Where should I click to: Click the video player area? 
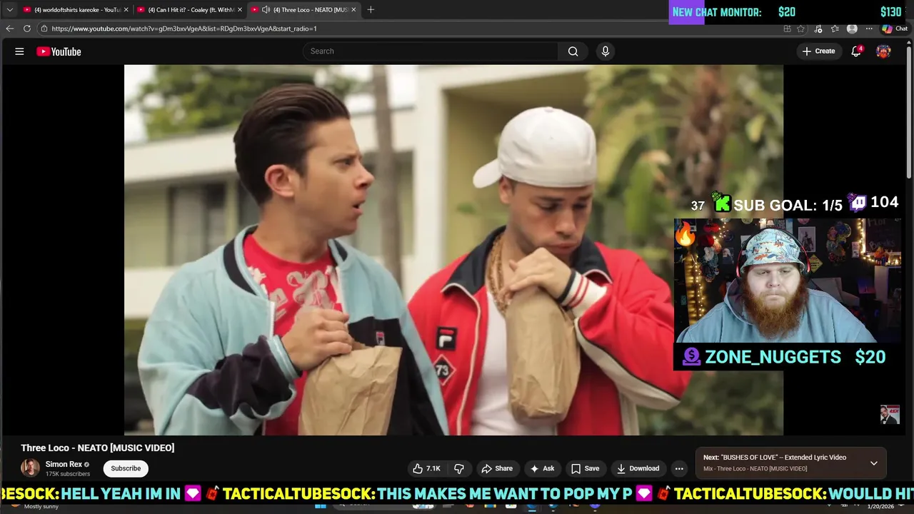click(453, 250)
